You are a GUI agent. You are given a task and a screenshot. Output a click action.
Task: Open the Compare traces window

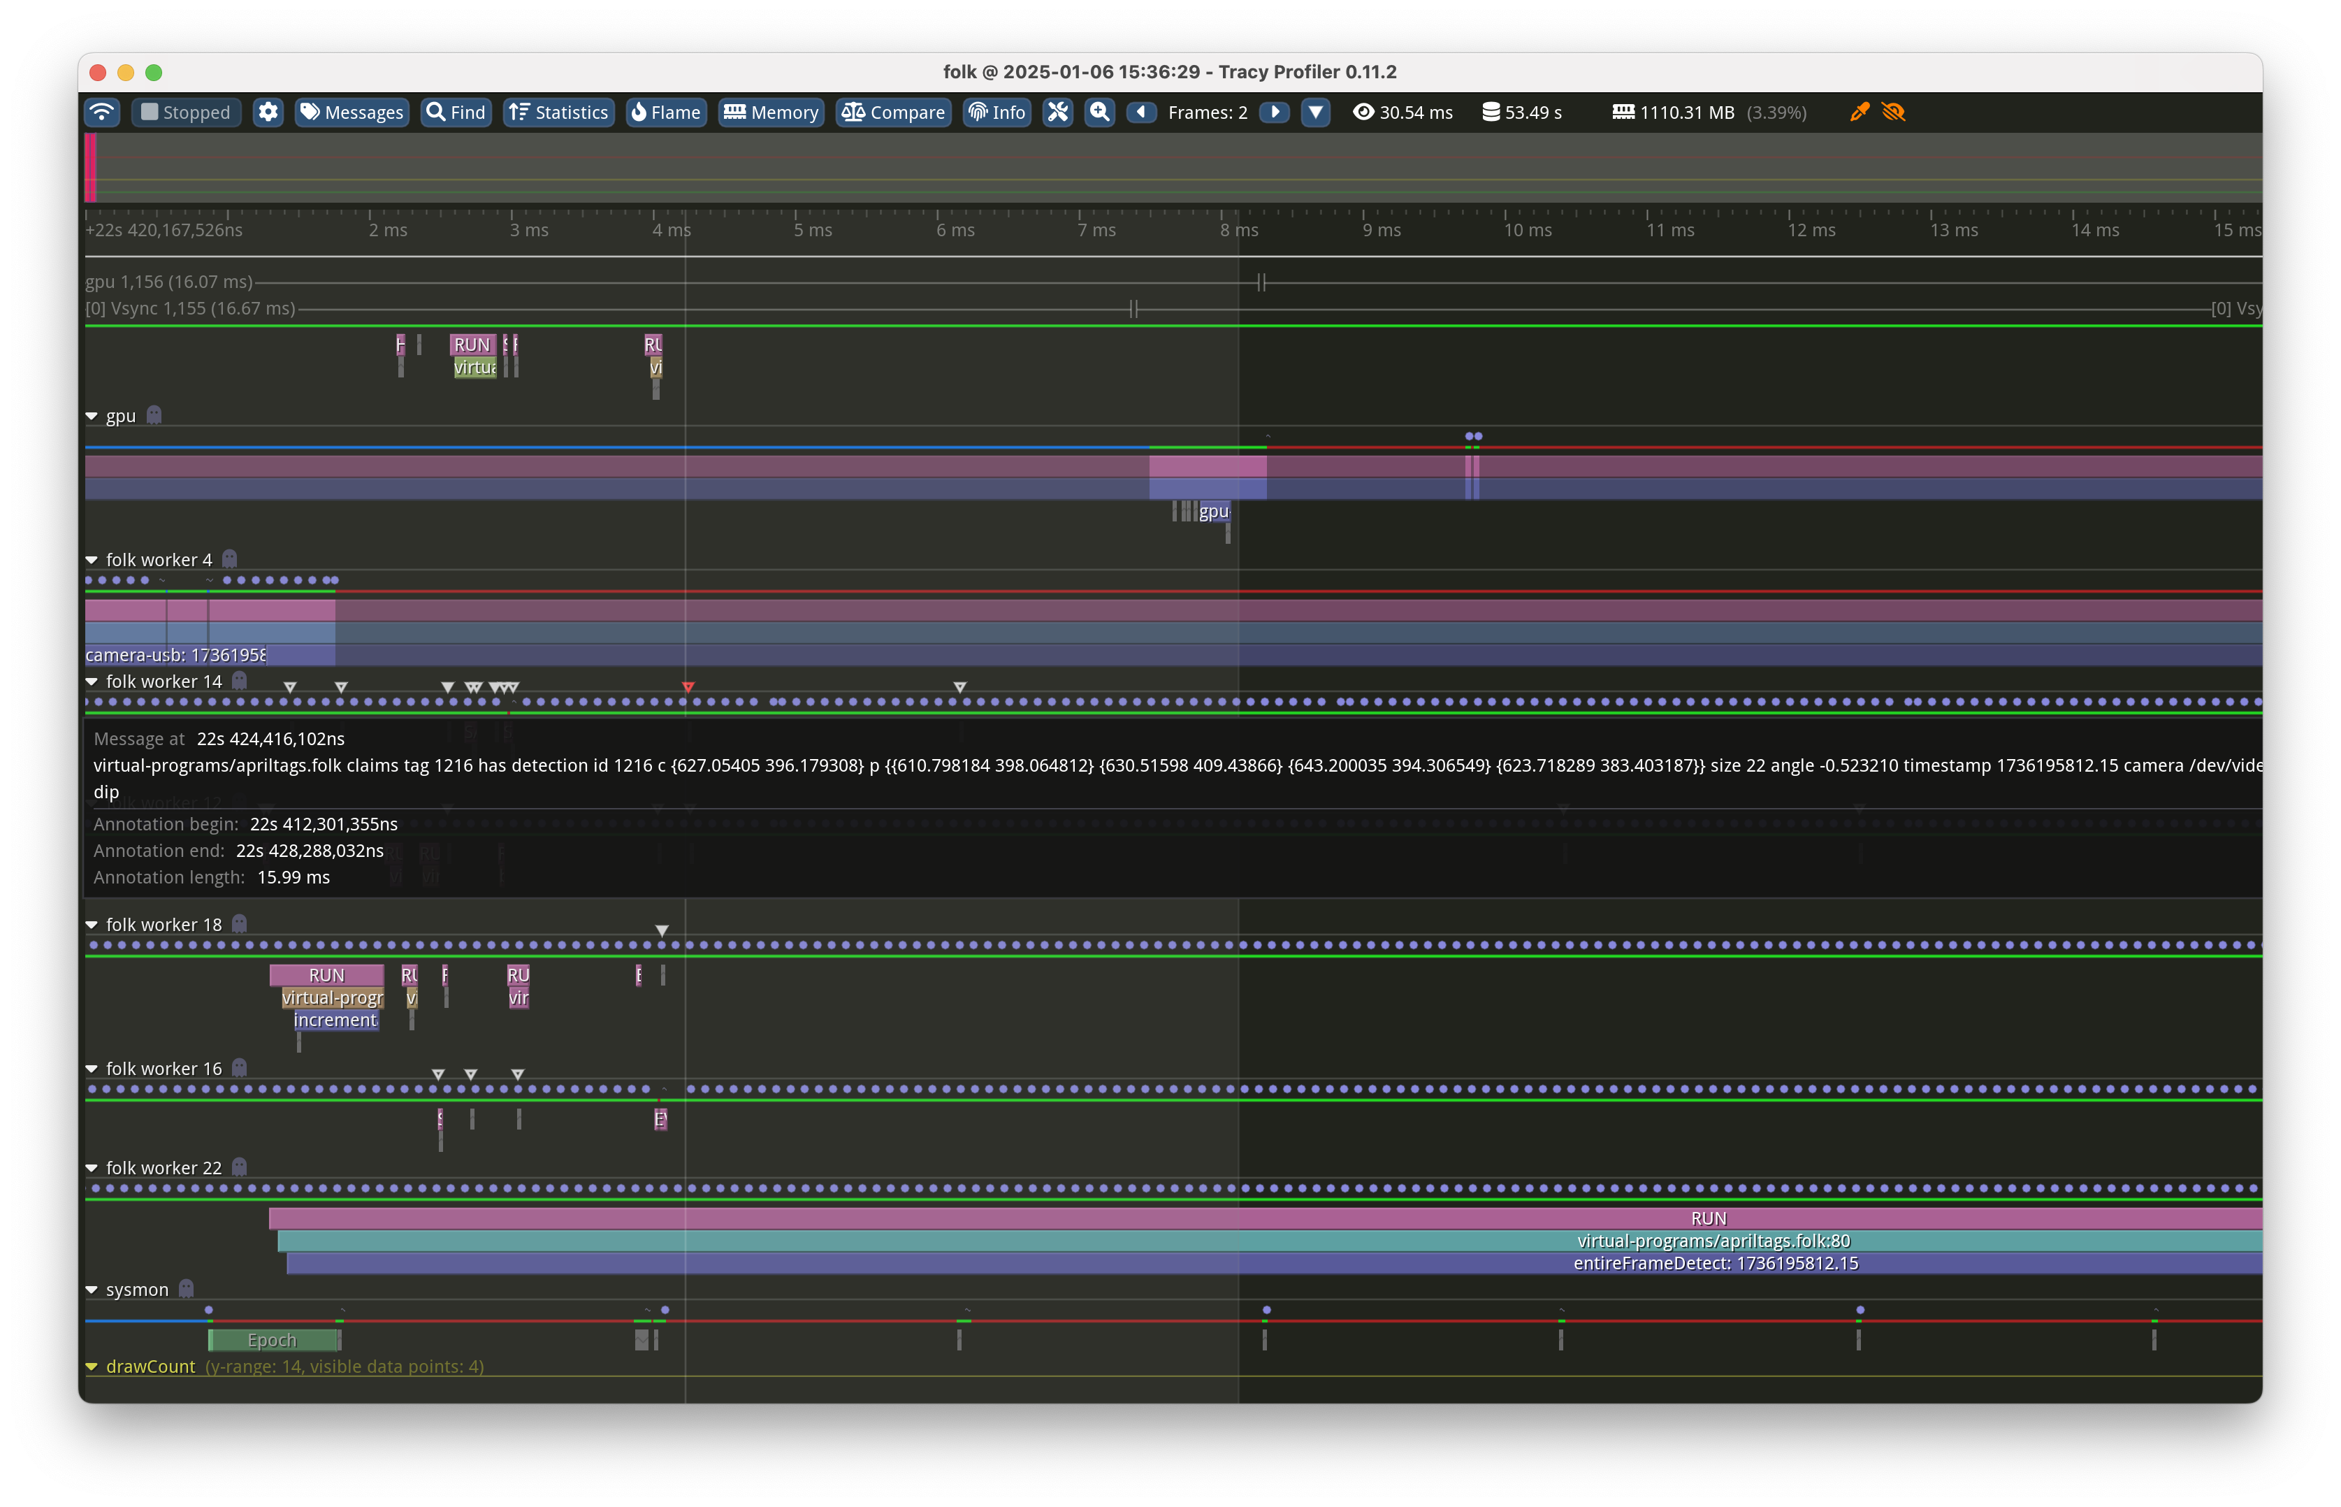(x=893, y=113)
